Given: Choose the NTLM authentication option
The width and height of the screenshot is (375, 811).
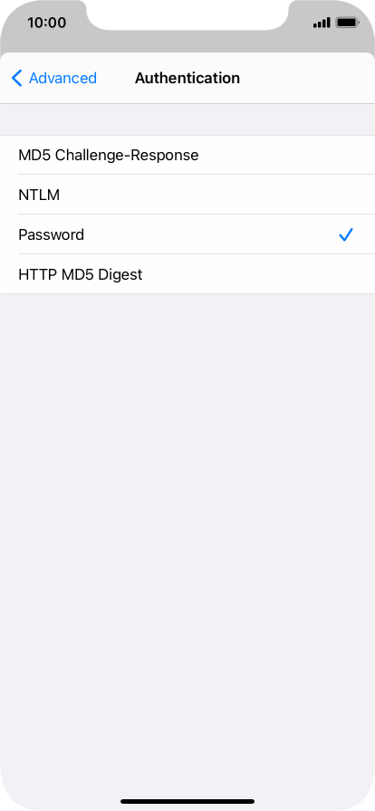Looking at the screenshot, I should coord(187,195).
